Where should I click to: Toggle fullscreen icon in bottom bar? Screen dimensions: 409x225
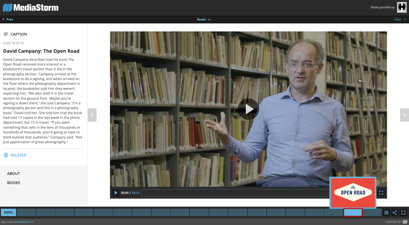[x=403, y=213]
